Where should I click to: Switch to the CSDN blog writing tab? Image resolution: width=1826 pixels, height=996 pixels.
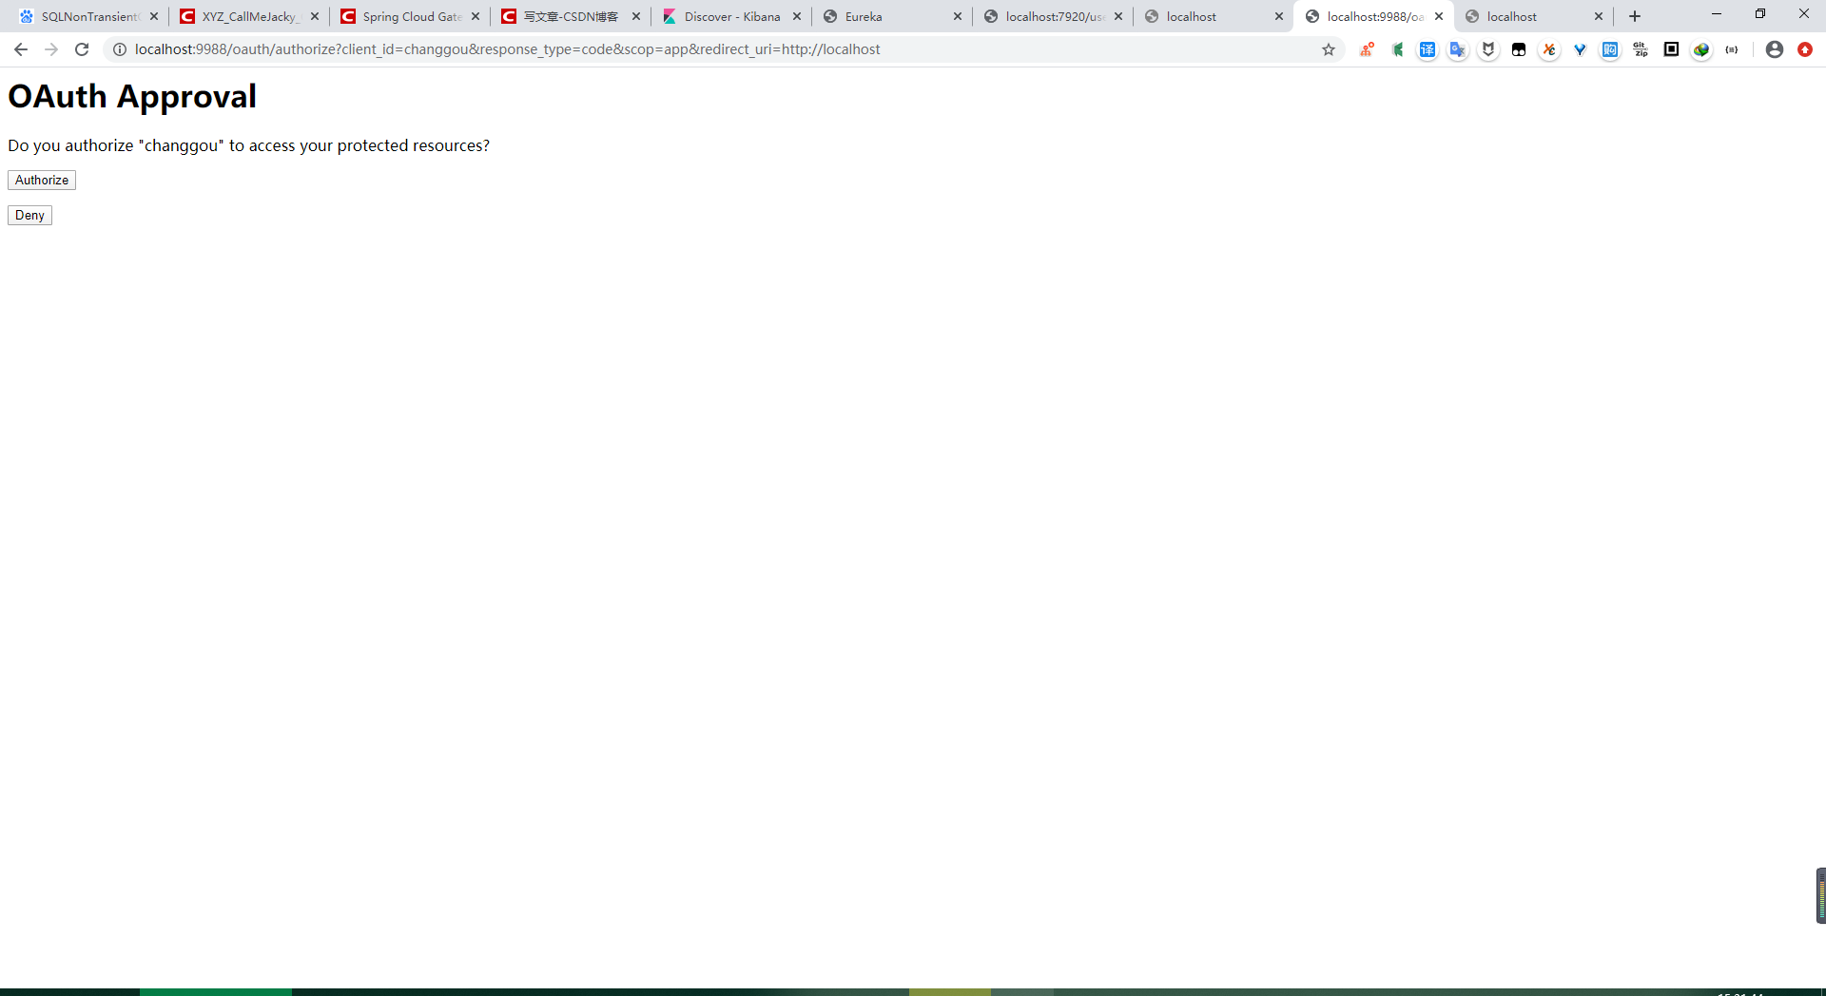[x=570, y=16]
